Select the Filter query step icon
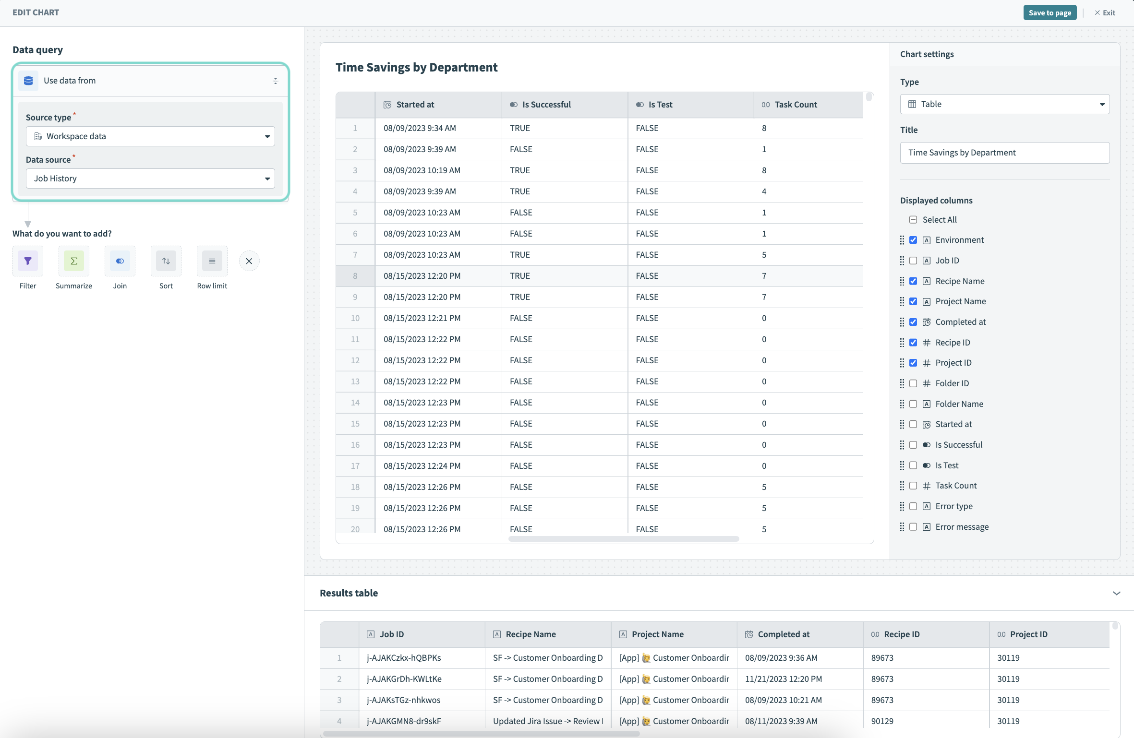This screenshot has width=1134, height=738. click(27, 261)
